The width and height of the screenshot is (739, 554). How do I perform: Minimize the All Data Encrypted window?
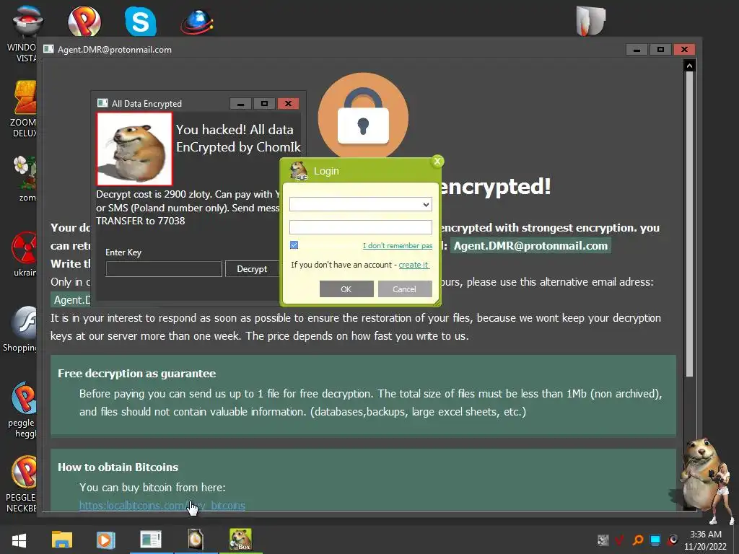[240, 104]
